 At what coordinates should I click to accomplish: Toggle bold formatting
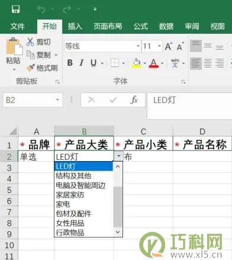tap(70, 63)
